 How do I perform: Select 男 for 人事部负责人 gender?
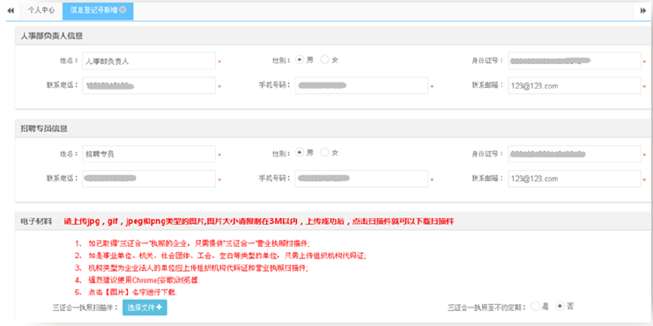(x=300, y=60)
